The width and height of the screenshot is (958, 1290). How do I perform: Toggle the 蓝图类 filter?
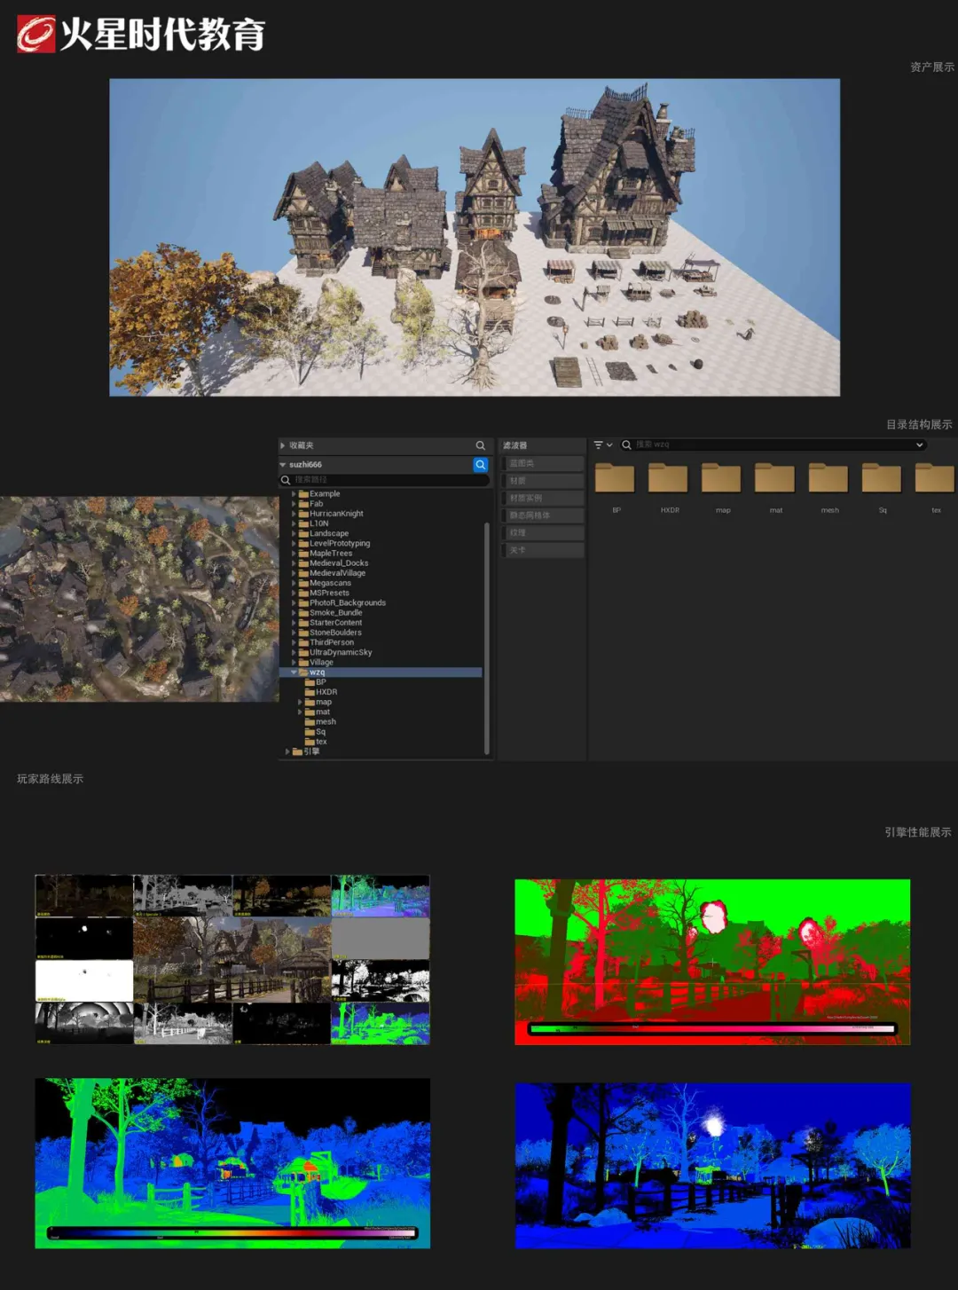click(541, 463)
